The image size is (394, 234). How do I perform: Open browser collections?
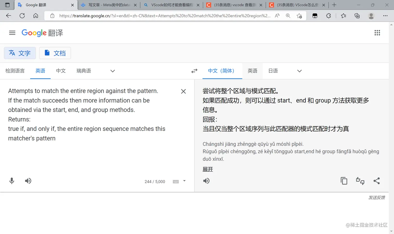tap(357, 16)
